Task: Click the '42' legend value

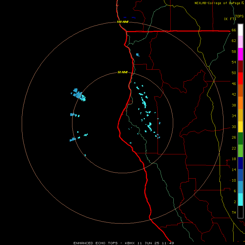Action: click(234, 94)
